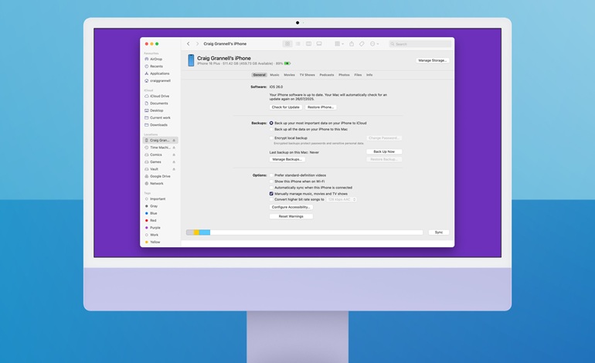This screenshot has width=595, height=363.
Task: Eject Craig Gran... iPhone in sidebar
Action: click(174, 141)
